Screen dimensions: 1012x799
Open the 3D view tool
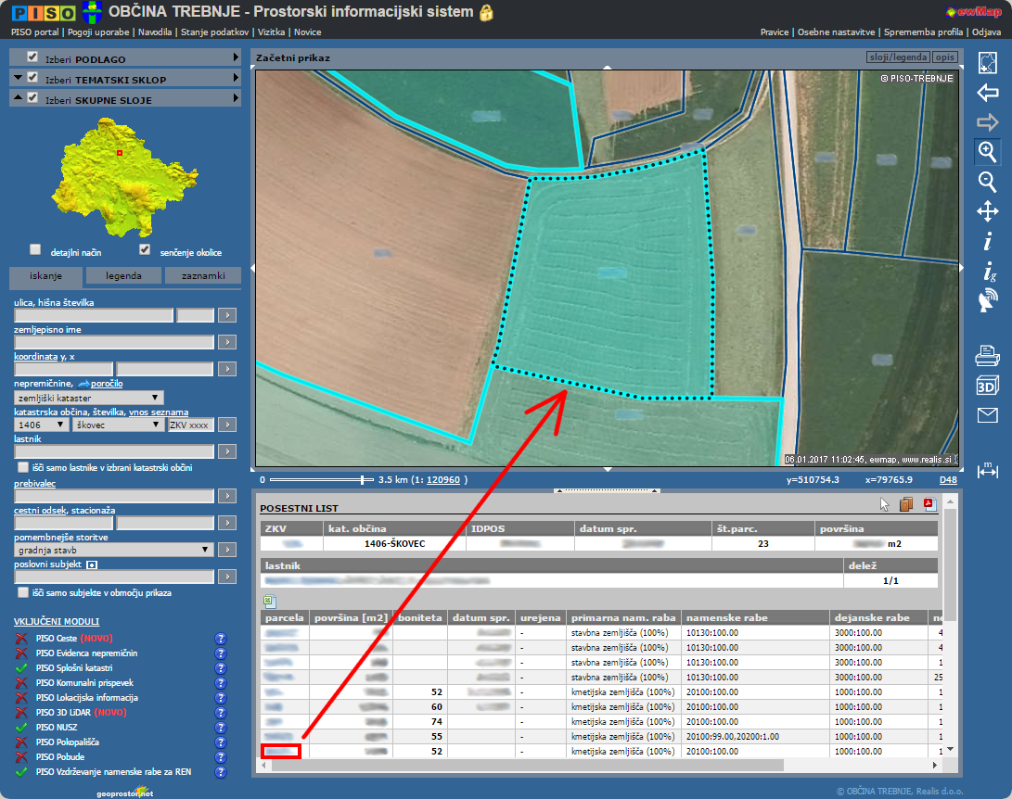987,386
